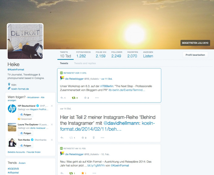This screenshot has height=175, width=214.
Task: Click the Gesponsert sponsored icon
Action: click(19, 119)
